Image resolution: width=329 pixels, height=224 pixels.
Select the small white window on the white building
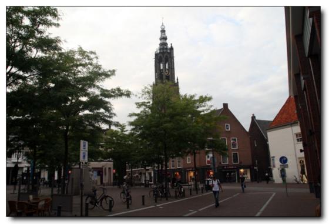[x=298, y=137]
